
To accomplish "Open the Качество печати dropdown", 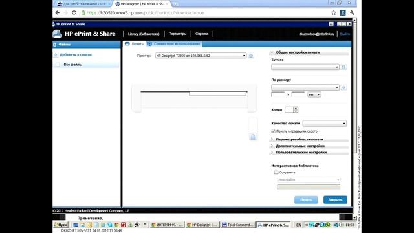I will tap(325, 123).
